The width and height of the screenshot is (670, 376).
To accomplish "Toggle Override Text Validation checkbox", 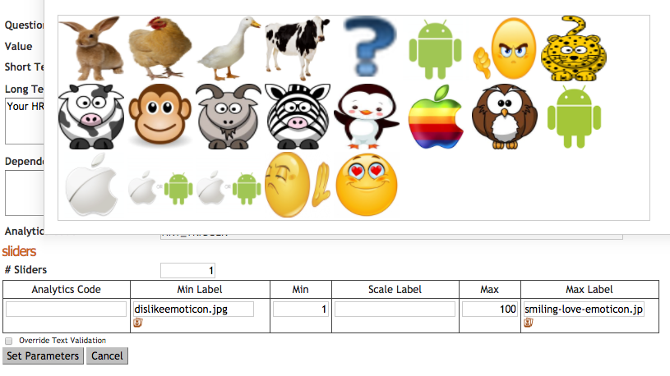I will coord(8,341).
